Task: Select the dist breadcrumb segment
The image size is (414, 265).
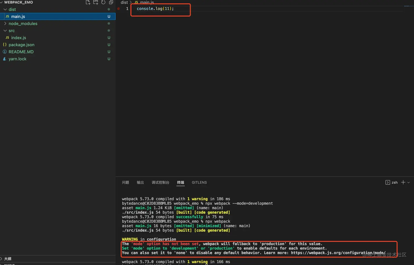Action: coord(124,2)
